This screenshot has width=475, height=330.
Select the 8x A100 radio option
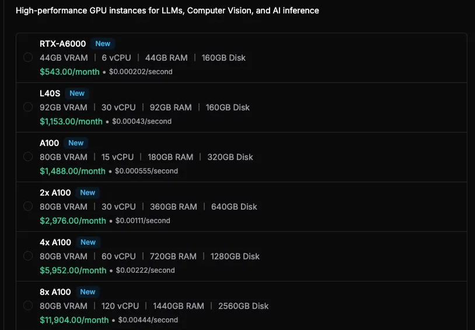point(28,305)
